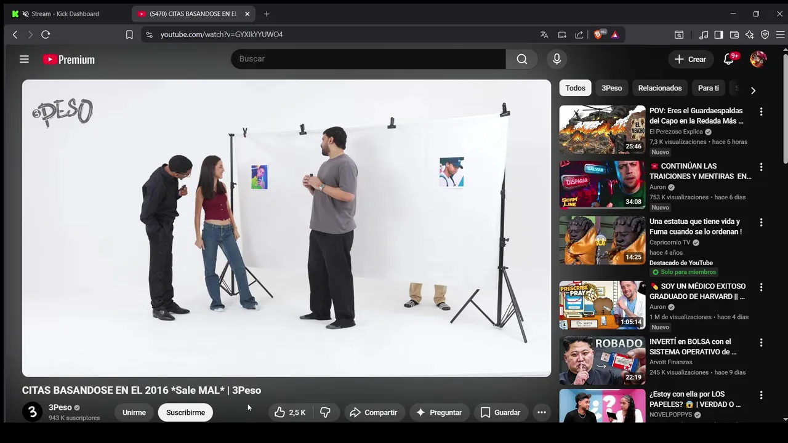The height and width of the screenshot is (443, 788).
Task: Open the notifications bell
Action: (x=729, y=59)
